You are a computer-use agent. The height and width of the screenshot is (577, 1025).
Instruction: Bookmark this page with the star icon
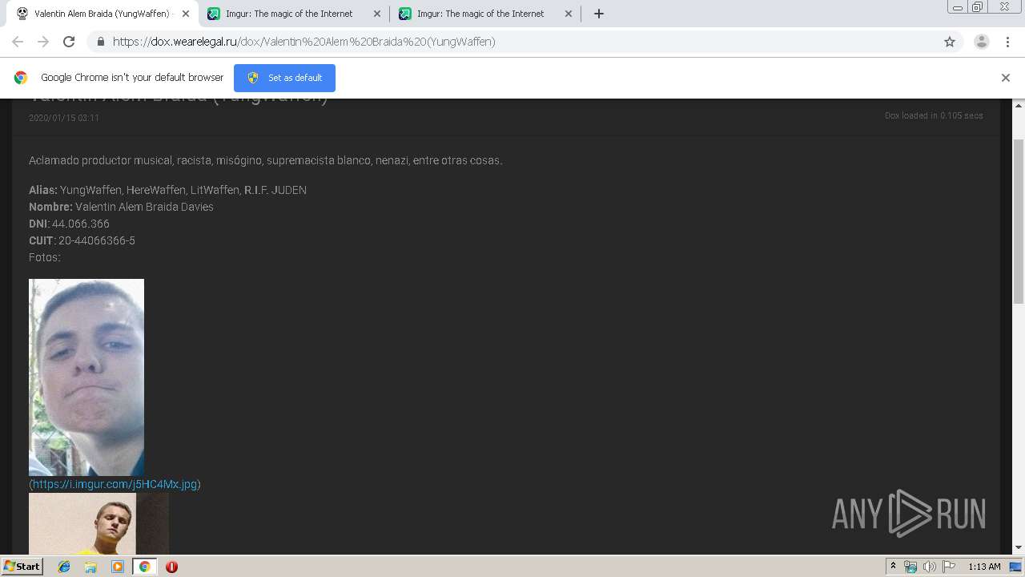(950, 42)
